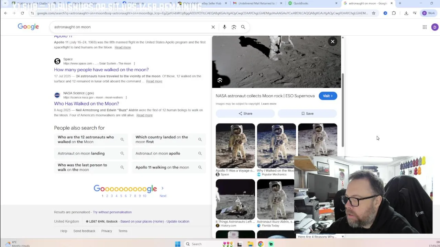Go to results page 5
The image size is (440, 247).
point(121,196)
